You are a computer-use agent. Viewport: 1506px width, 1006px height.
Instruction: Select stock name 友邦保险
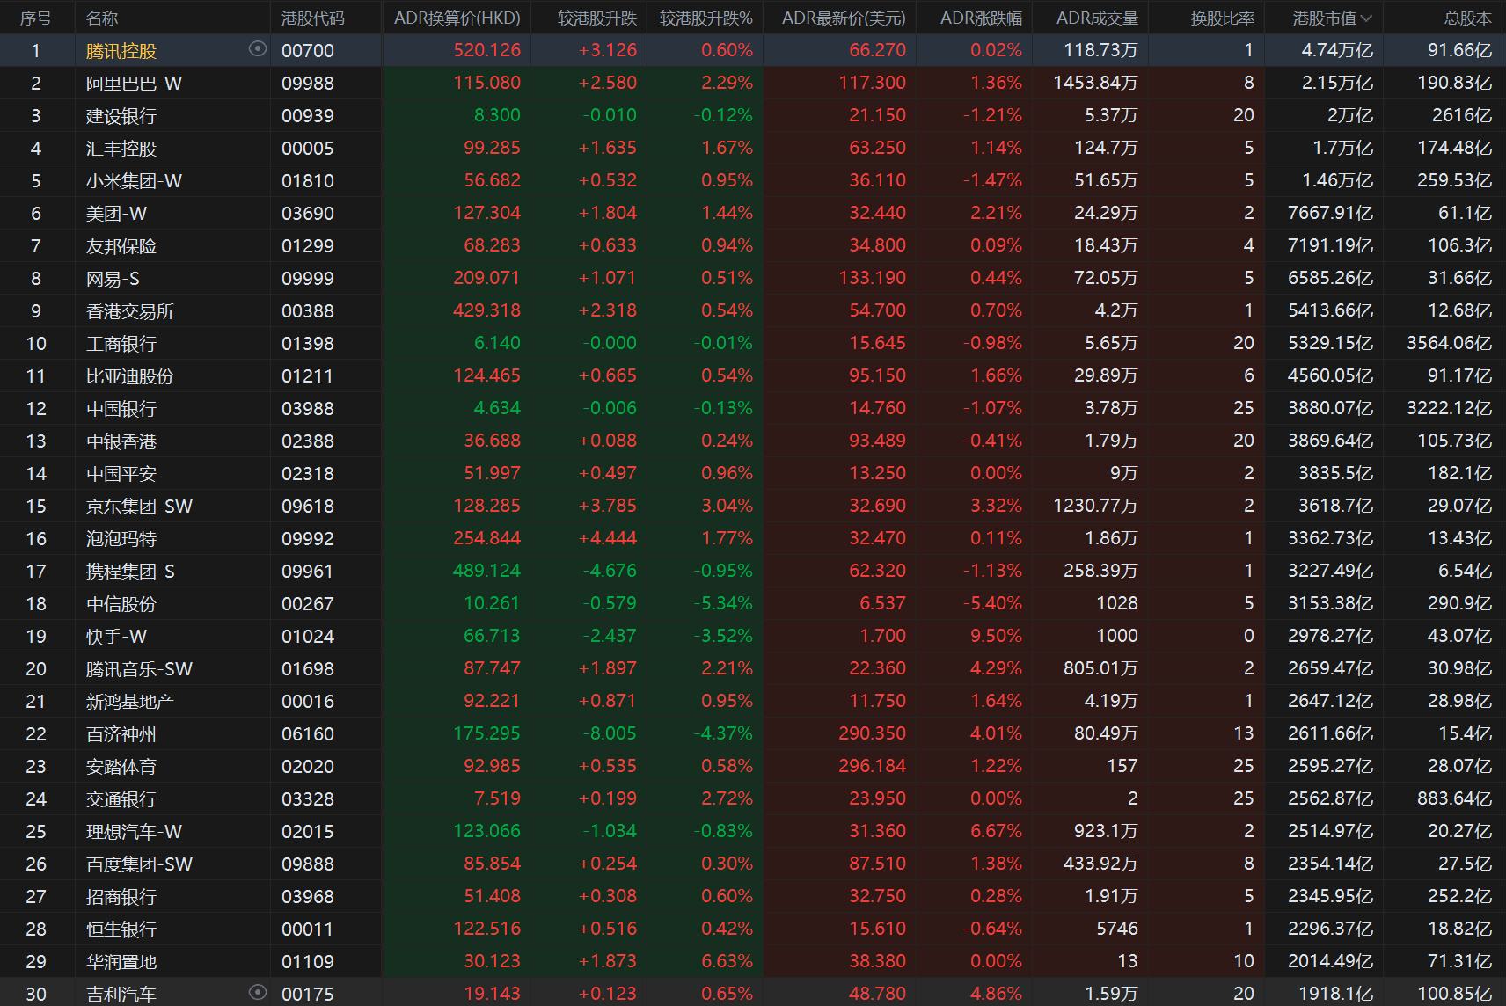pos(121,246)
